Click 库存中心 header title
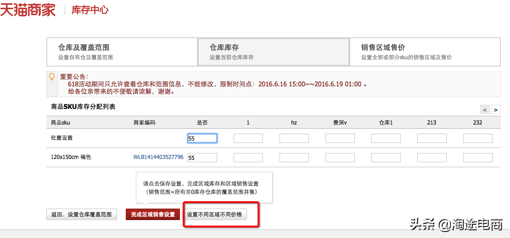This screenshot has width=510, height=238. point(90,10)
